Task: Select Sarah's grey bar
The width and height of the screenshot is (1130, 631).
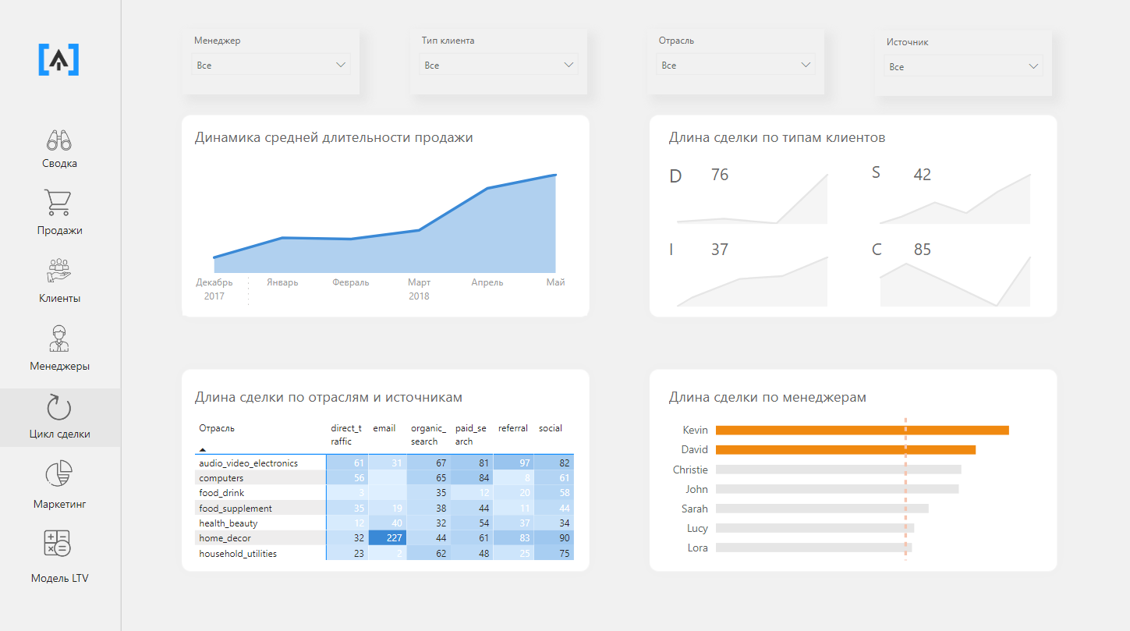Action: (822, 509)
